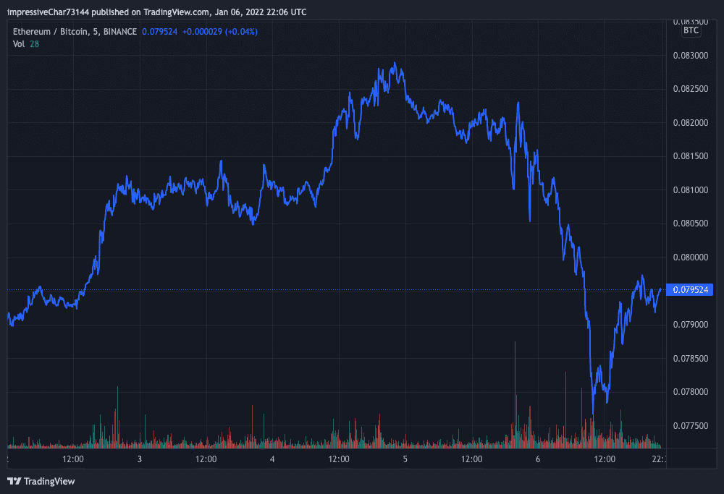Select the Vol indicator label
This screenshot has width=724, height=494.
(19, 44)
